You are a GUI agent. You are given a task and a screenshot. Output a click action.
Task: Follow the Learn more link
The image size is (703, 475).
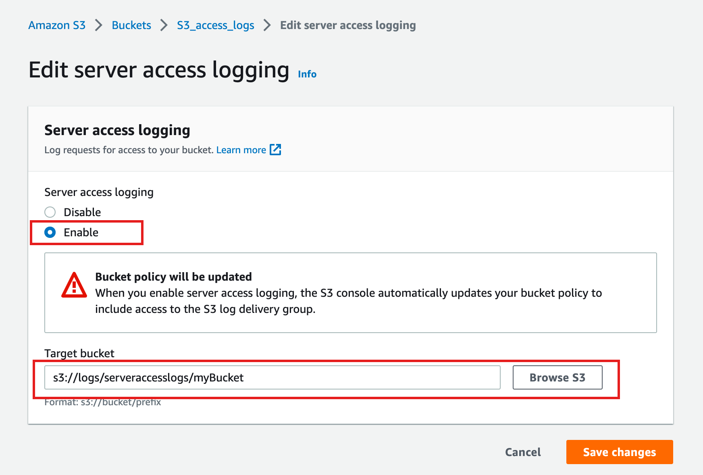241,150
